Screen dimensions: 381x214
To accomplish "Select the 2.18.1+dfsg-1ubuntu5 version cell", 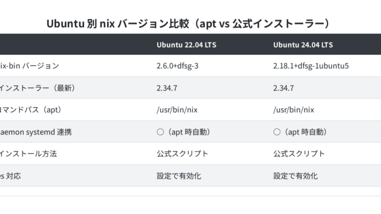I will [x=311, y=66].
